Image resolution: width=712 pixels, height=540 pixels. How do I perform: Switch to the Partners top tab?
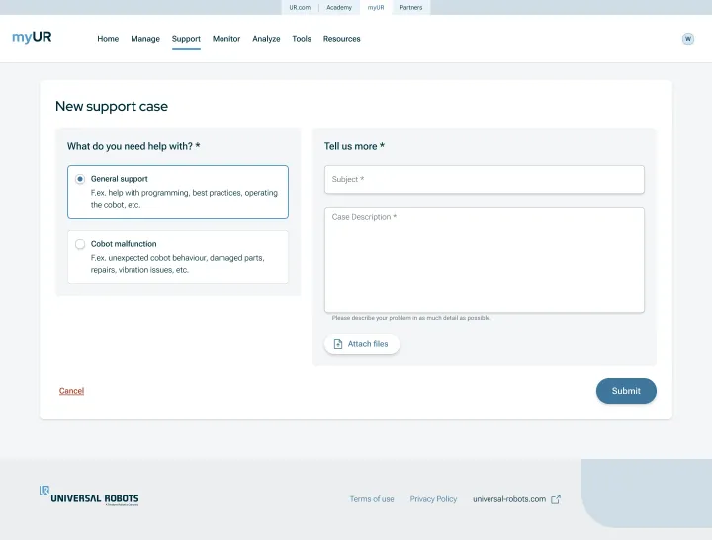410,7
